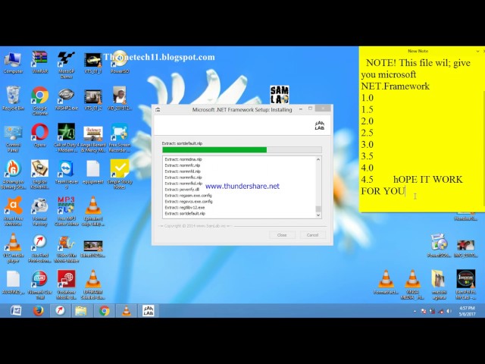Open the New Note dropdown arrow
Screen dimensions: 485x364
tap(477, 51)
